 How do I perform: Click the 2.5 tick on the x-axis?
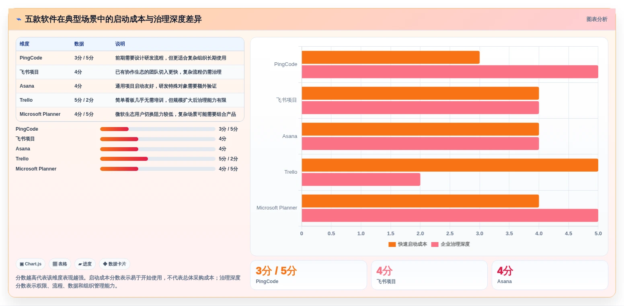[x=450, y=234]
